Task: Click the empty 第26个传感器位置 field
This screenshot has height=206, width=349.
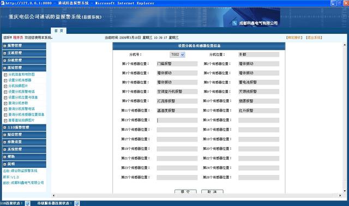Action: click(x=258, y=178)
